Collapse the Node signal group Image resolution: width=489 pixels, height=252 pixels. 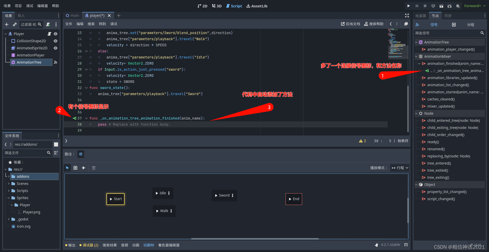(416, 113)
